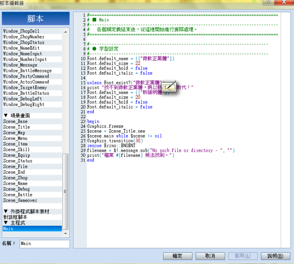Viewport: 294px width, 264px height.
Task: Open the Scene_Map script
Action: pyautogui.click(x=32, y=133)
